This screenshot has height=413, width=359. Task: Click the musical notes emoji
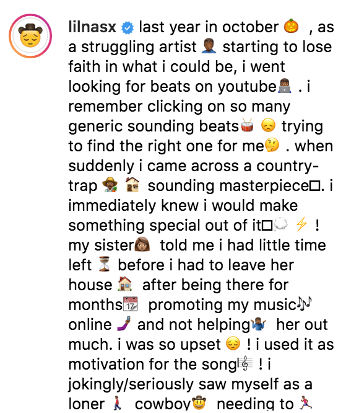tap(305, 303)
